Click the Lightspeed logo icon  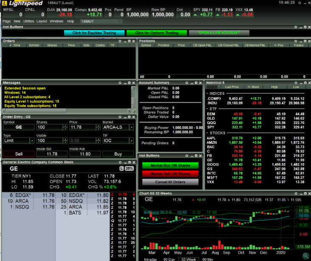pyautogui.click(x=4, y=3)
